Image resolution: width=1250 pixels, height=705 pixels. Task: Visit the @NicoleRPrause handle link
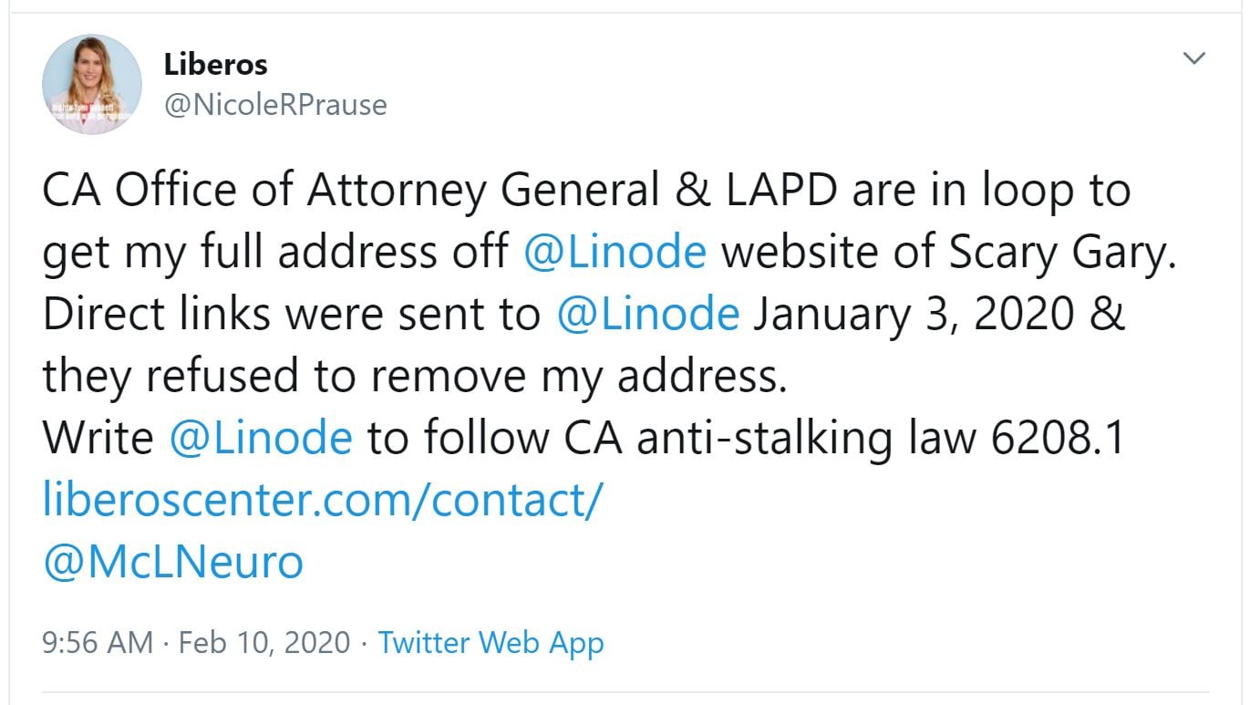274,105
